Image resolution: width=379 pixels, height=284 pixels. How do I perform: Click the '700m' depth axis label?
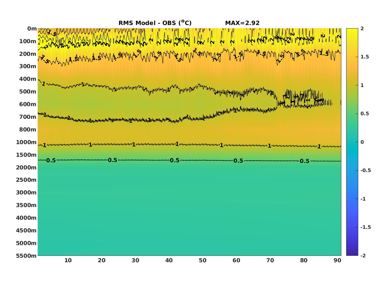tap(28, 117)
